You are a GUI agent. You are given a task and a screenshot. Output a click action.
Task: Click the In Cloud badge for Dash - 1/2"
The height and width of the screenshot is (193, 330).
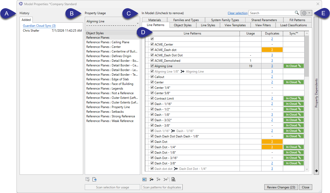(x=294, y=109)
